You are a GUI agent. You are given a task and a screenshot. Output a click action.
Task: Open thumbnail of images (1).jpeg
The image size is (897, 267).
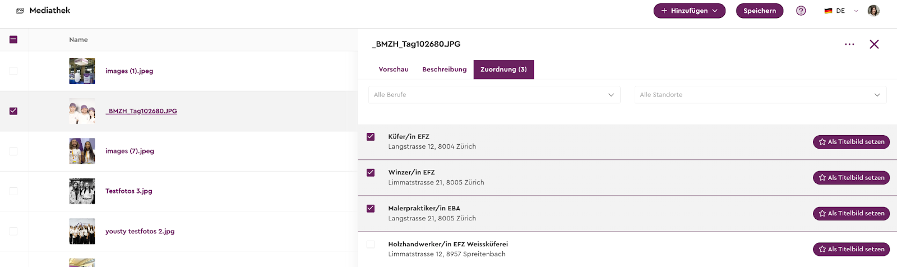coord(82,71)
